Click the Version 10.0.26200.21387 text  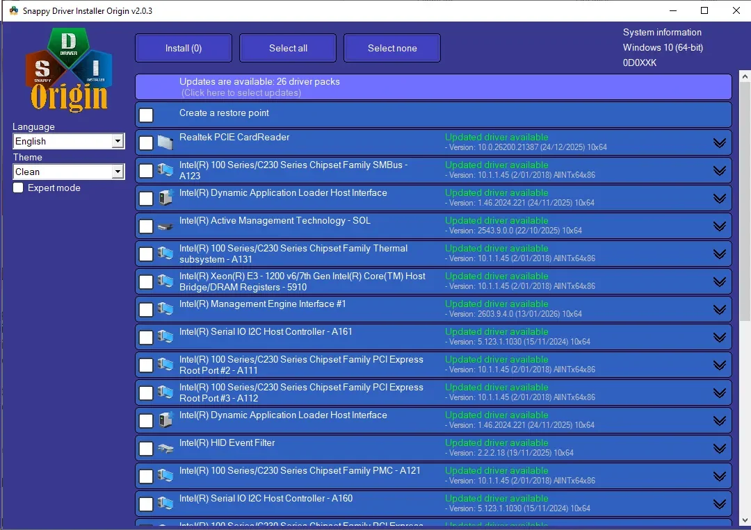point(526,147)
